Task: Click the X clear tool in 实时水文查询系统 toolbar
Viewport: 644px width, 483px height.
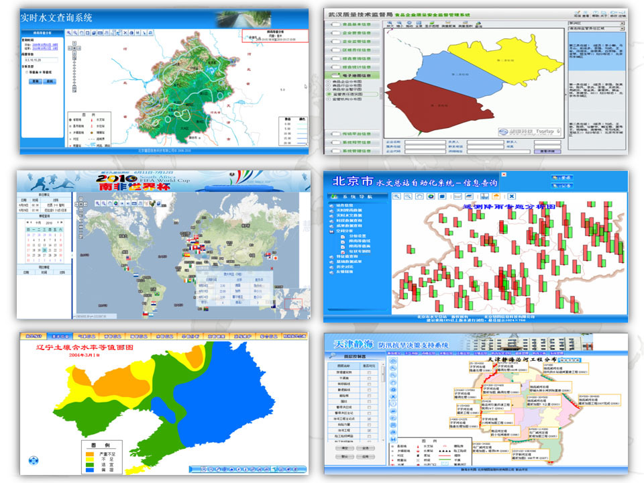Action: [x=125, y=33]
